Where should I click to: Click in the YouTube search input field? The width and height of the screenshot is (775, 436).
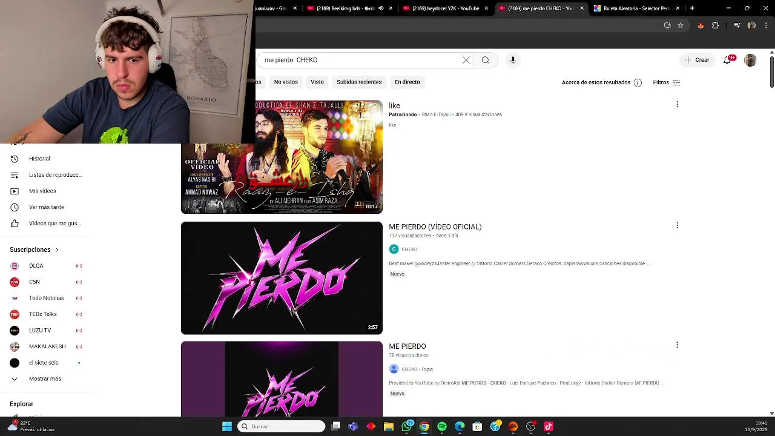360,60
